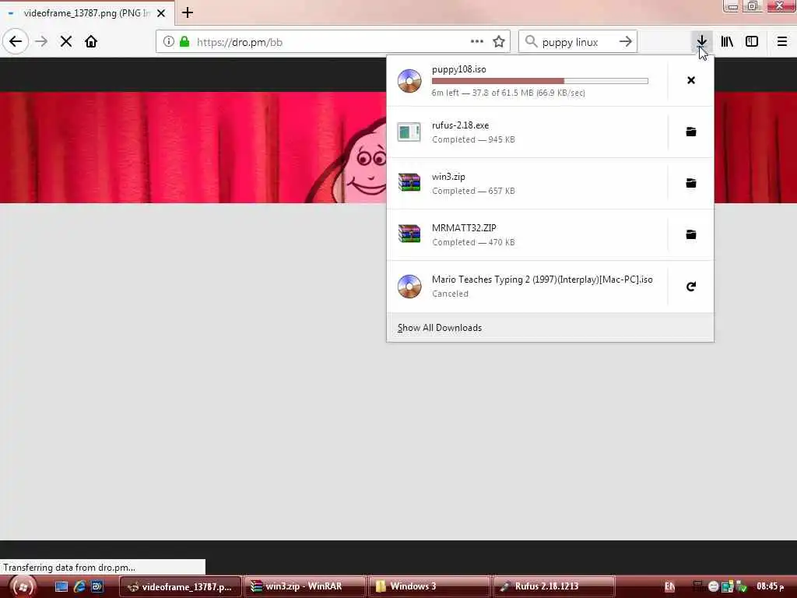
Task: Submit search with the go arrow
Action: click(x=626, y=42)
